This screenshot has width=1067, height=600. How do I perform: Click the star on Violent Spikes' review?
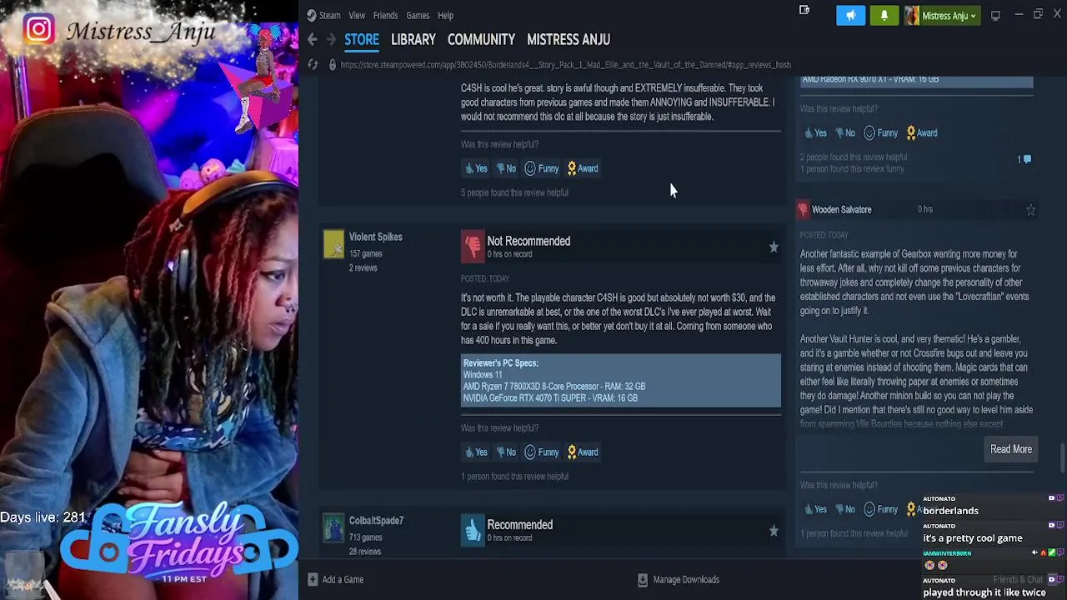(774, 247)
